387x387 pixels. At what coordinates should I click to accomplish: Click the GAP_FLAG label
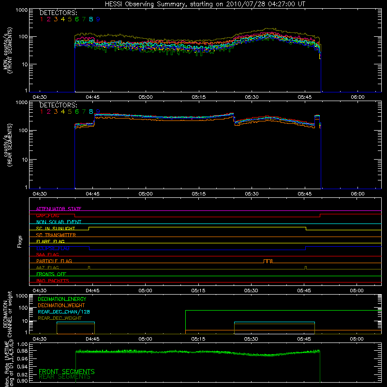point(47,215)
